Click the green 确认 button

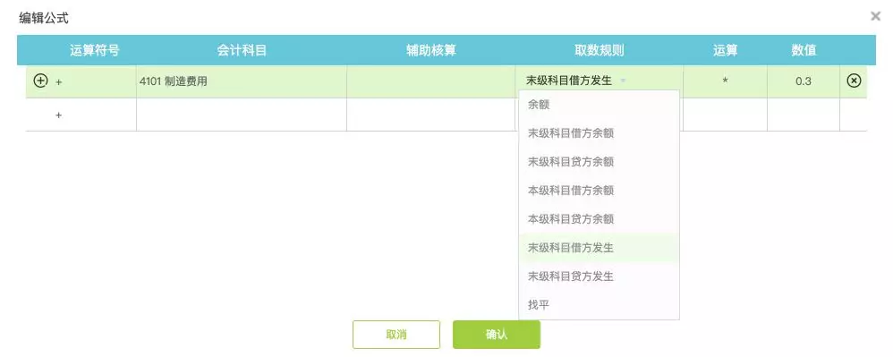(x=497, y=335)
